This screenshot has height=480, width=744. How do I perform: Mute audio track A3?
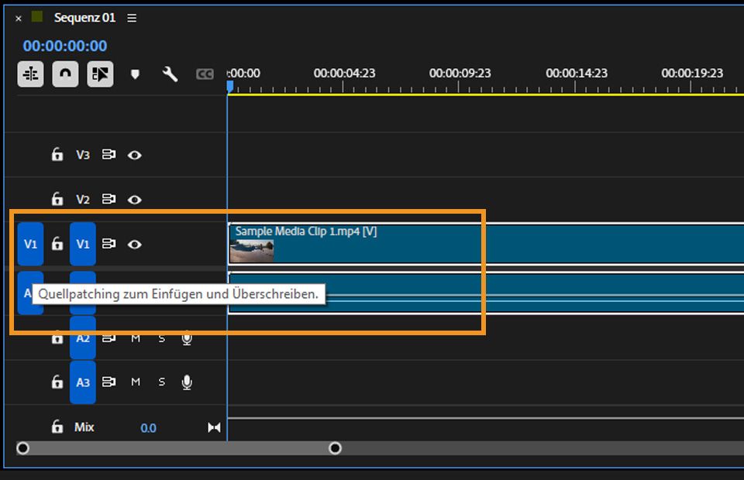136,382
